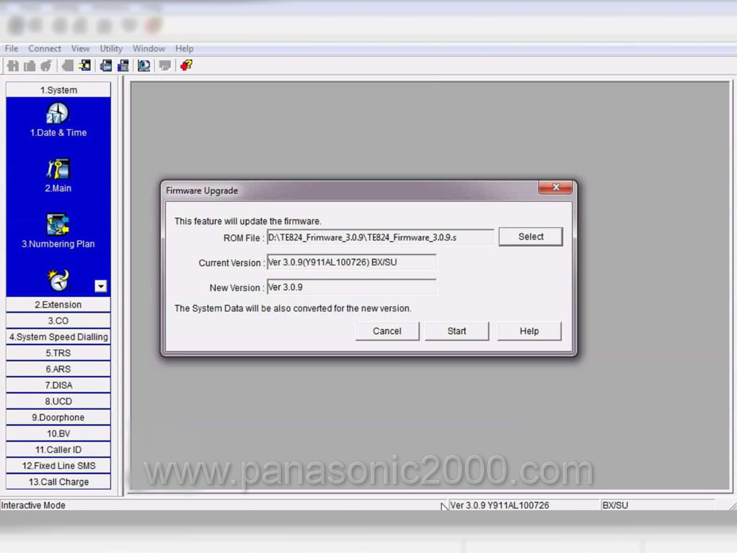The width and height of the screenshot is (737, 553).
Task: Click the first blue floppy disk toolbar icon
Action: click(x=106, y=66)
